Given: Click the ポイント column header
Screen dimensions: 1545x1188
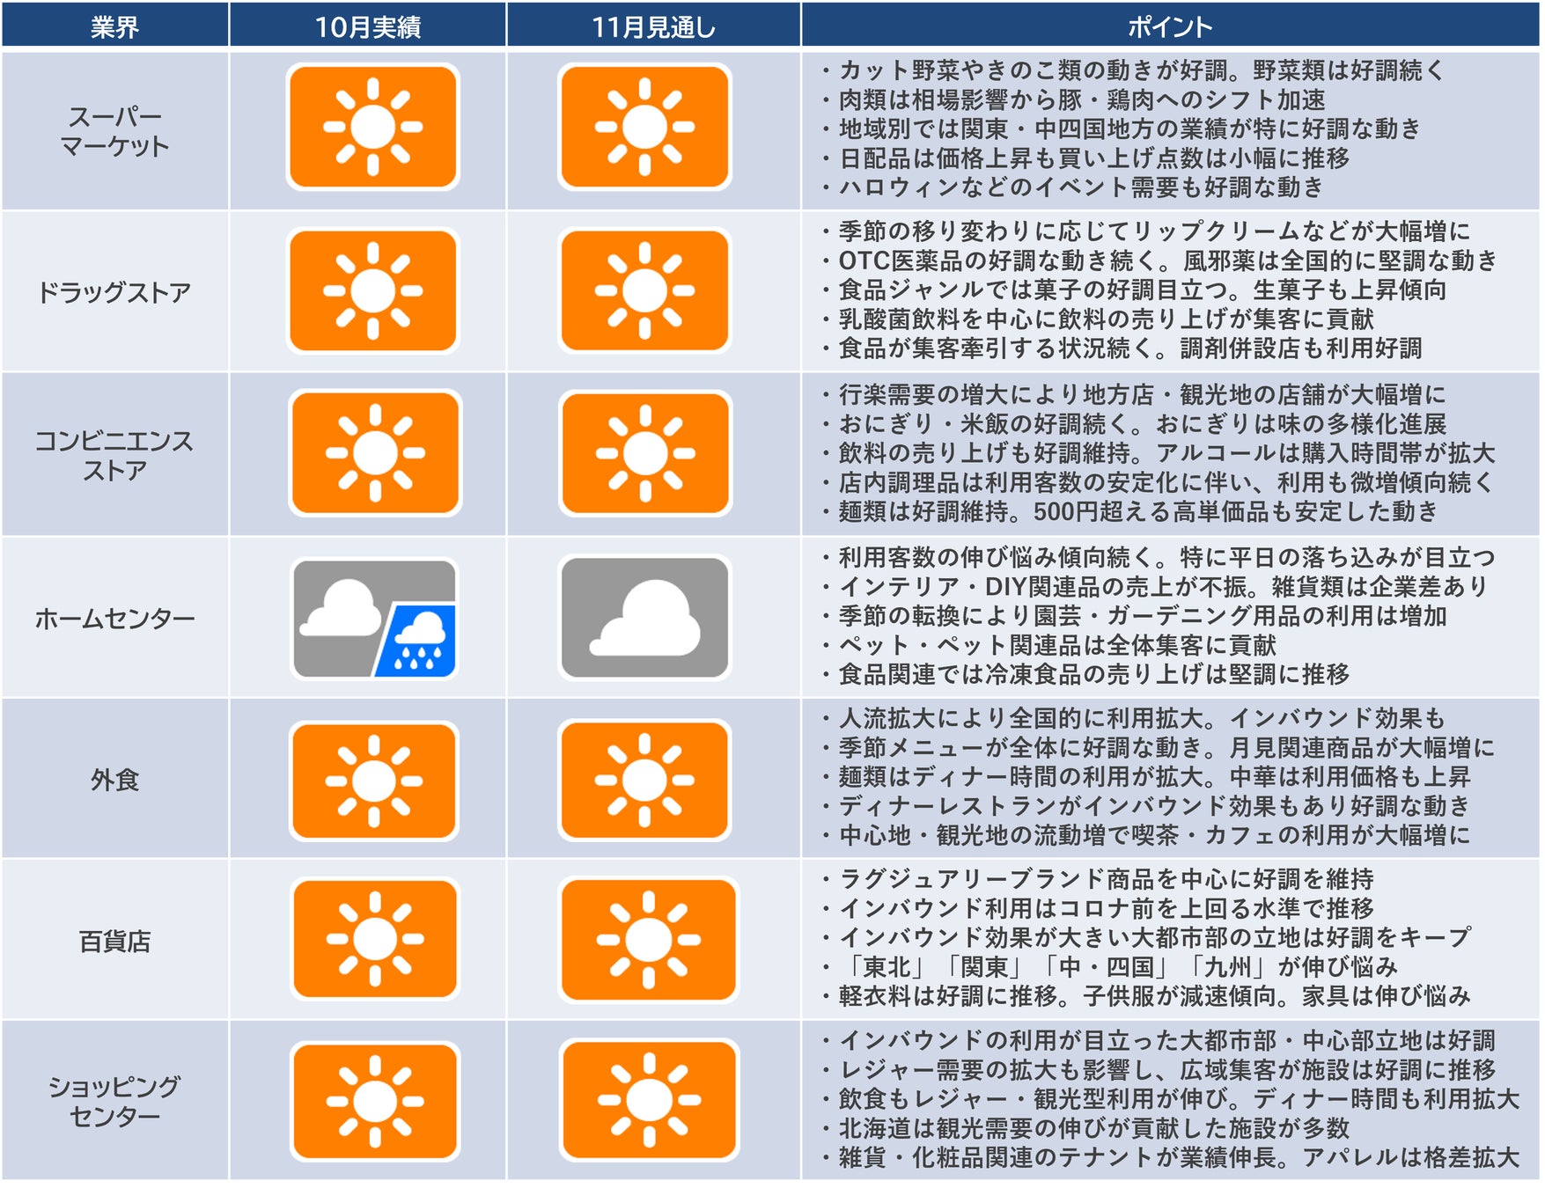Looking at the screenshot, I should coord(1169,26).
